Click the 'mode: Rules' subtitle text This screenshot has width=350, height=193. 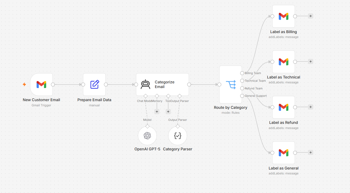pyautogui.click(x=231, y=113)
